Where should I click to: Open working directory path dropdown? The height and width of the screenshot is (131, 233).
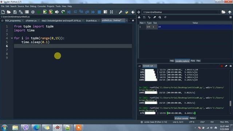click(x=219, y=12)
